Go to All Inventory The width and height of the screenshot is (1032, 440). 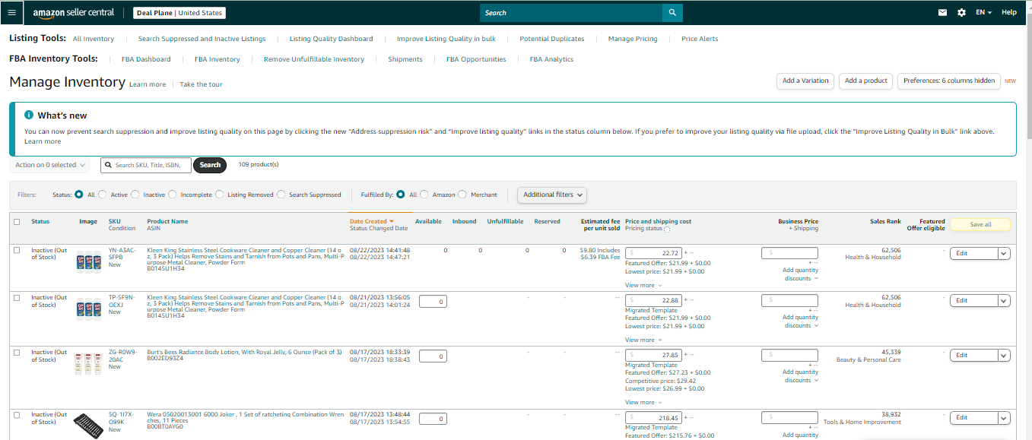click(94, 39)
